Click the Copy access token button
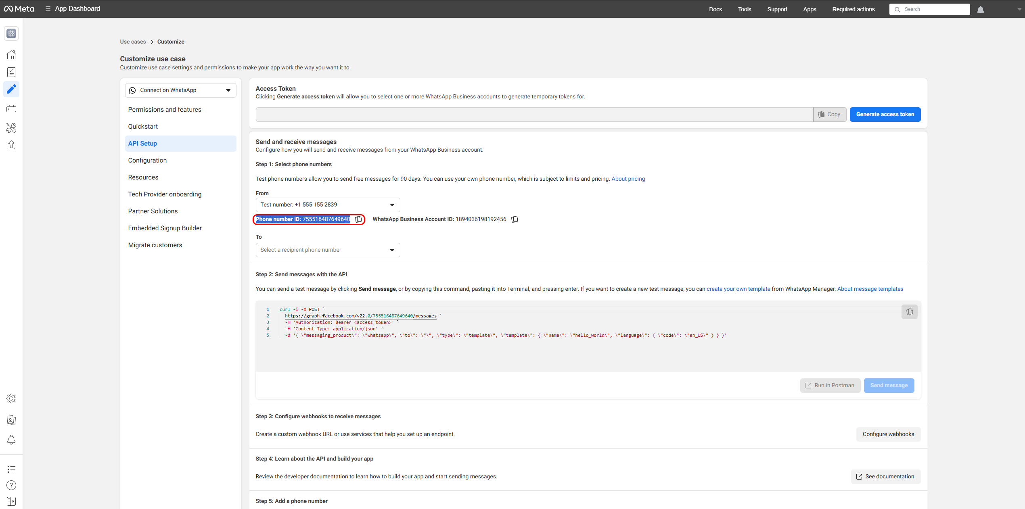 (829, 115)
